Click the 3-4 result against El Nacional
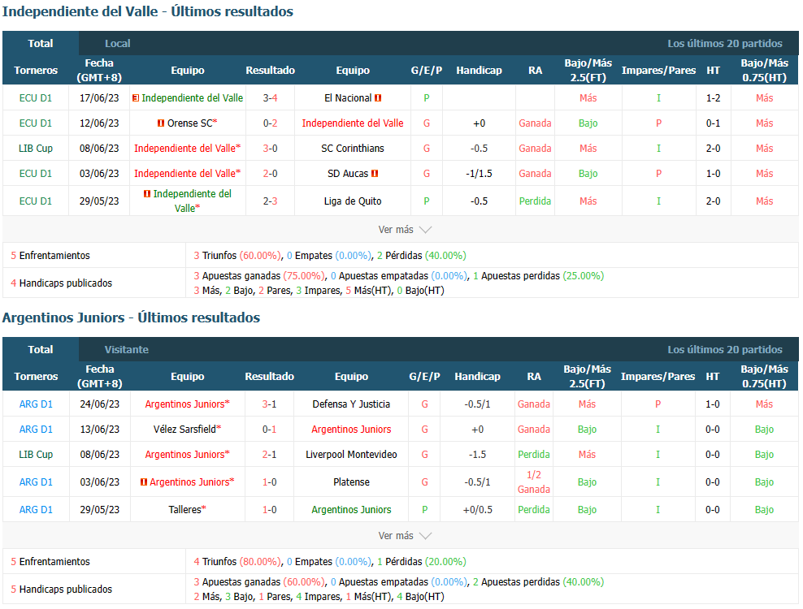The image size is (803, 609). pyautogui.click(x=271, y=97)
